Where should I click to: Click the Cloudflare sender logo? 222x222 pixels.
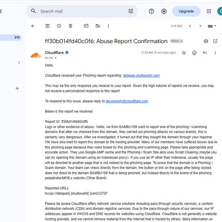[36, 55]
